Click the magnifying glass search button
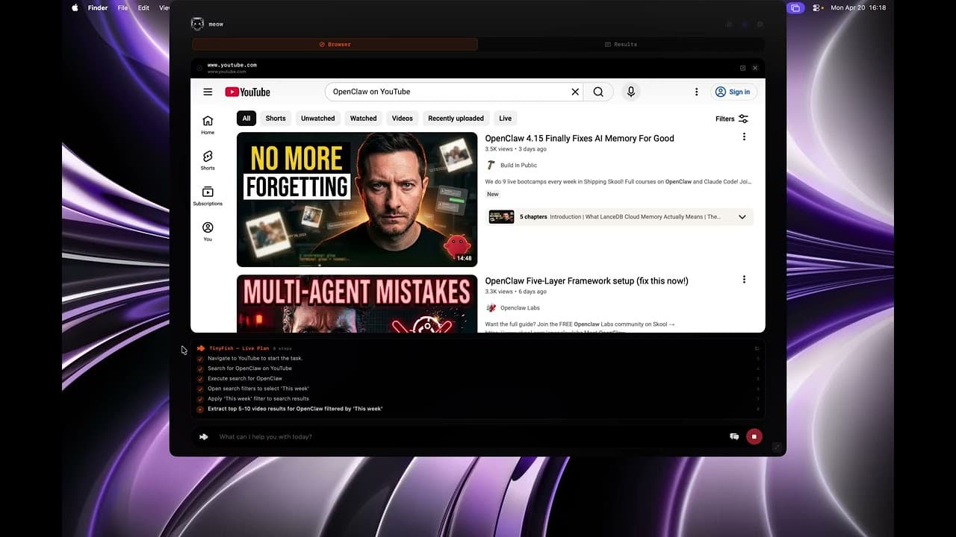The image size is (956, 537). click(x=598, y=92)
